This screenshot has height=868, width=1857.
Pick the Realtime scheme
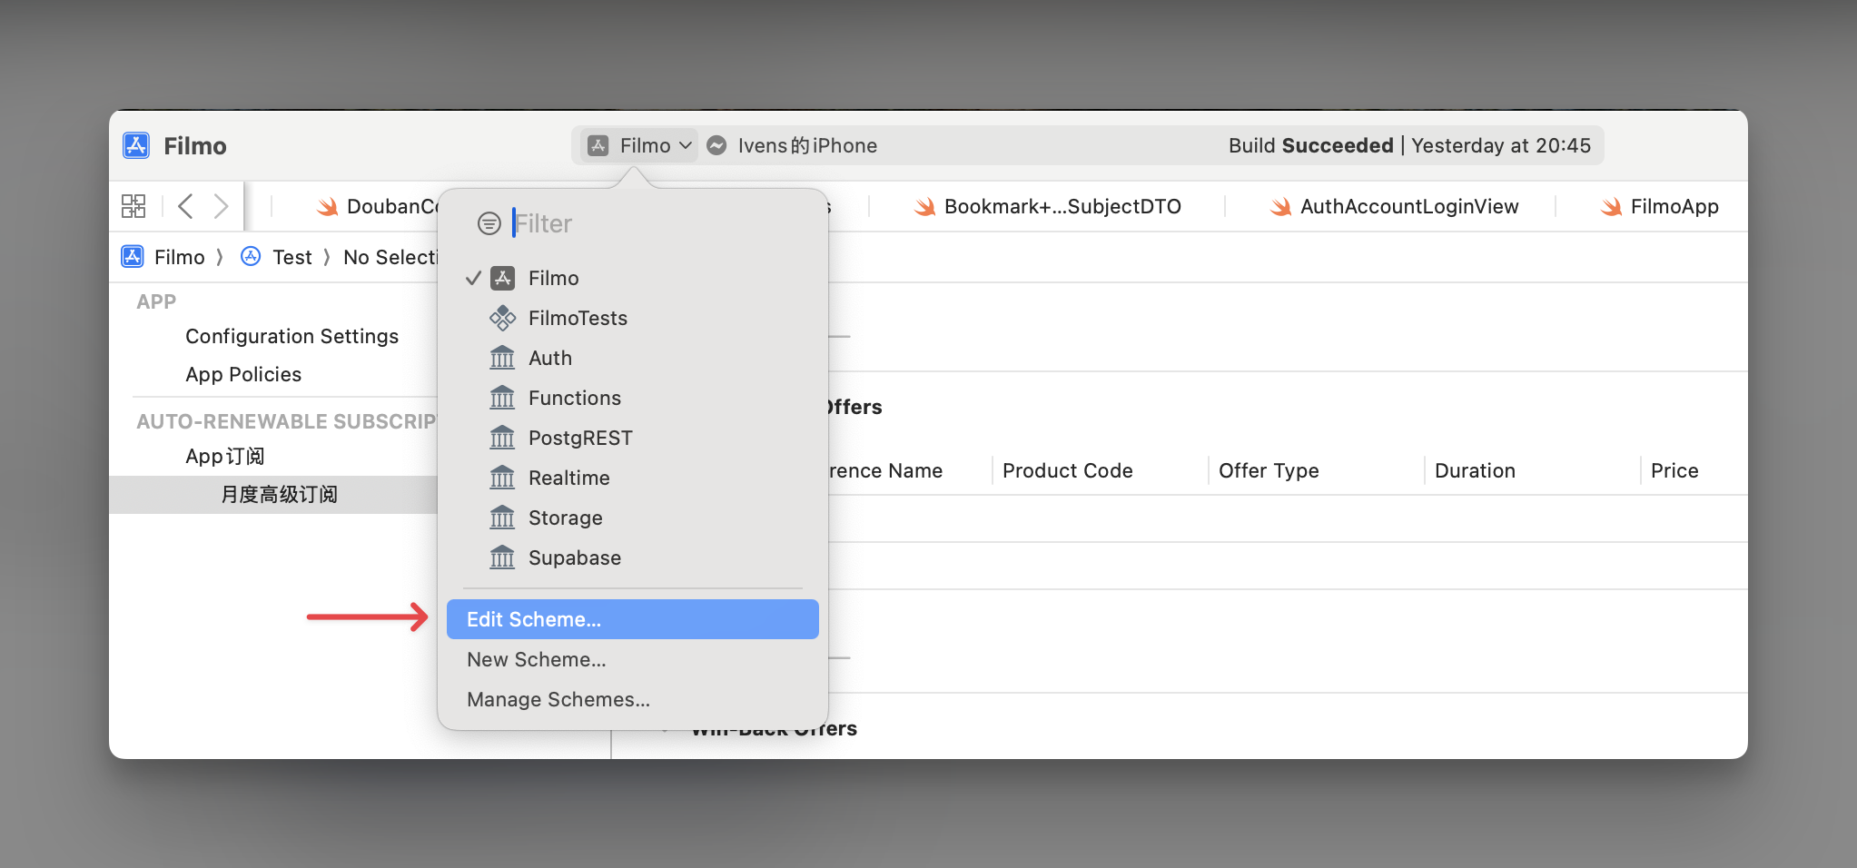pyautogui.click(x=568, y=478)
